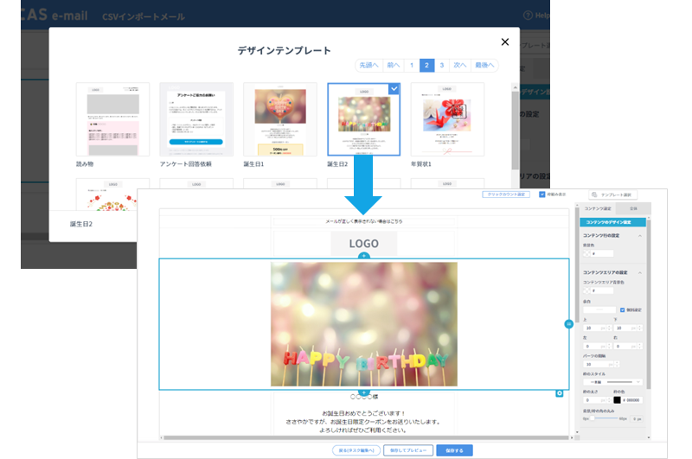The image size is (692, 459).
Task: Choose the 読み物 template thumbnail
Action: (x=113, y=119)
